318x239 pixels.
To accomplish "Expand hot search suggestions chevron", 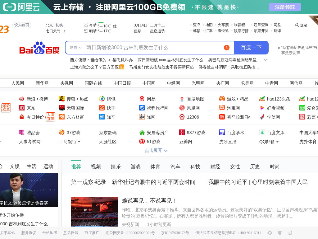I will pyautogui.click(x=266, y=60).
